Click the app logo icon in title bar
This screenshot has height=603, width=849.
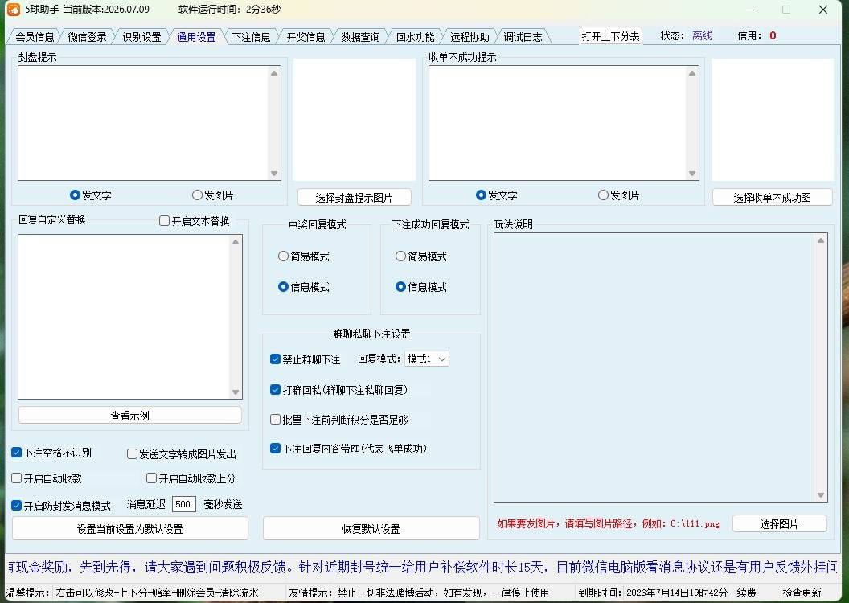(x=14, y=10)
